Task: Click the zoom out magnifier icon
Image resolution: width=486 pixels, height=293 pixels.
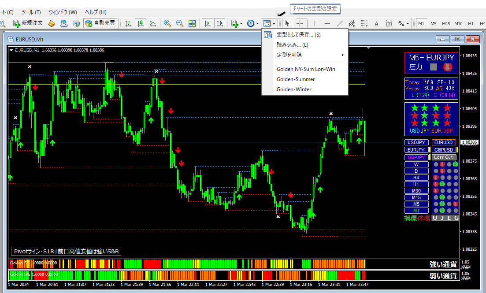Action: [x=180, y=23]
